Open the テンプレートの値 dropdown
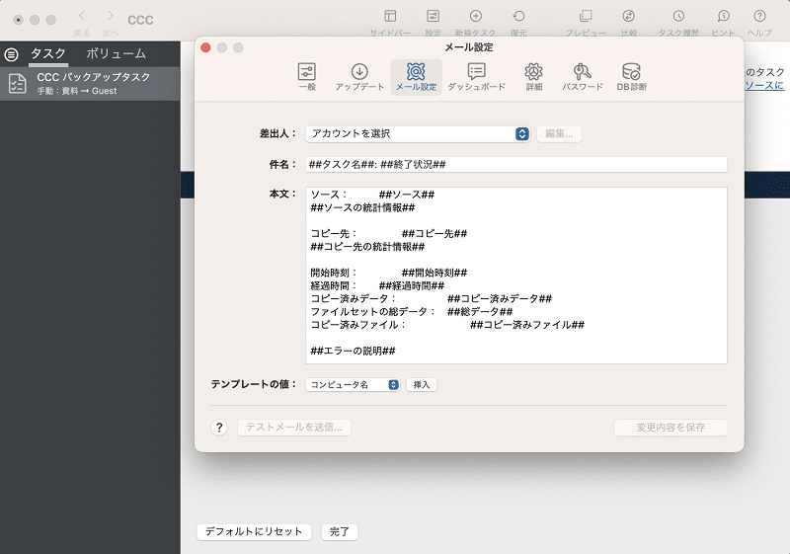This screenshot has height=554, width=790. [x=353, y=385]
